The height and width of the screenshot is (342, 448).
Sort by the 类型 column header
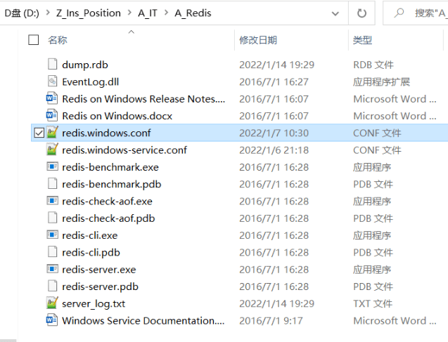(363, 40)
